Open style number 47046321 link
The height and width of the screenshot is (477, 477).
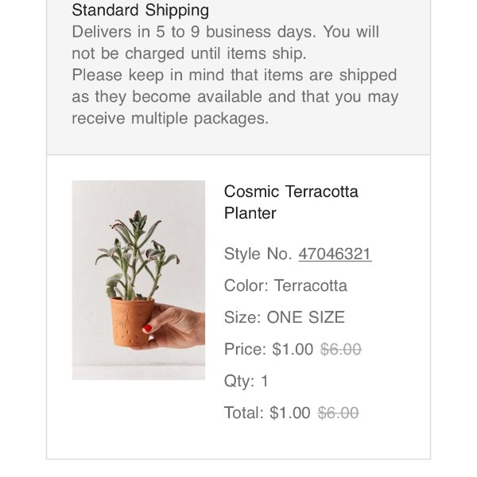coord(335,254)
